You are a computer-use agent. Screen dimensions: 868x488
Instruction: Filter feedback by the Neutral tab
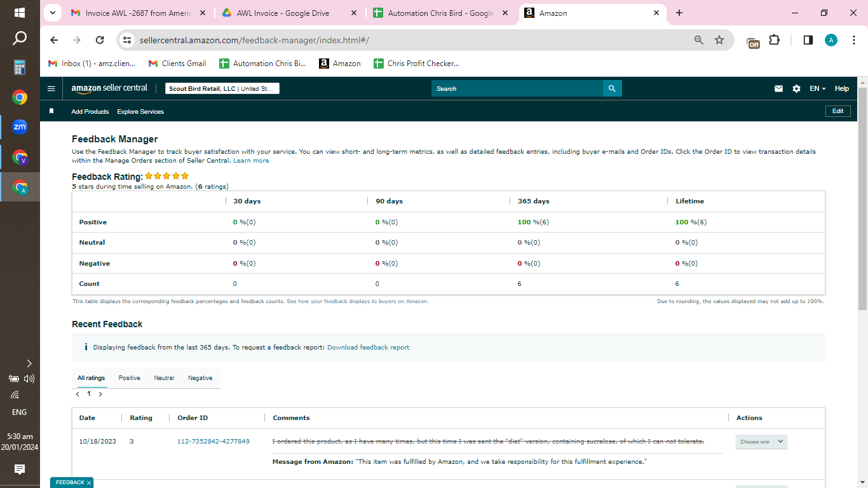[x=164, y=378]
